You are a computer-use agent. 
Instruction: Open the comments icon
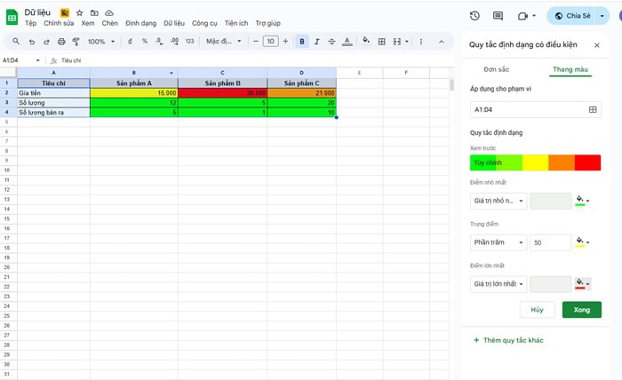(498, 15)
